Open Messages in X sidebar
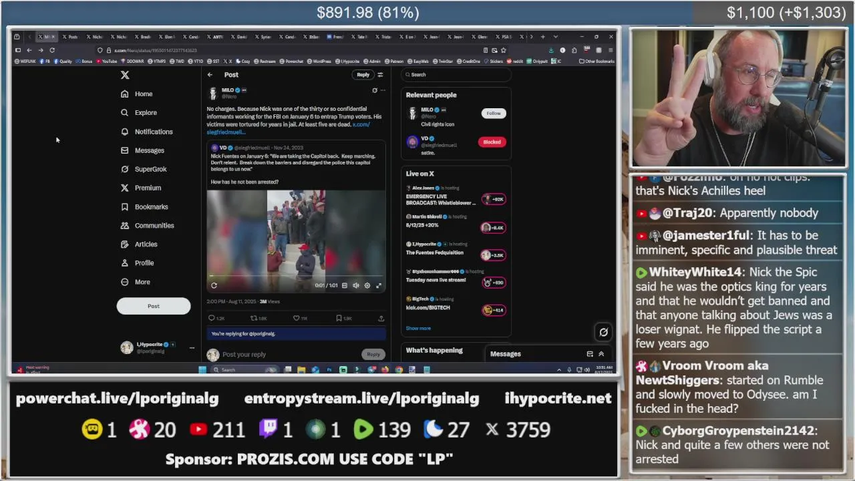855x481 pixels. coord(142,150)
